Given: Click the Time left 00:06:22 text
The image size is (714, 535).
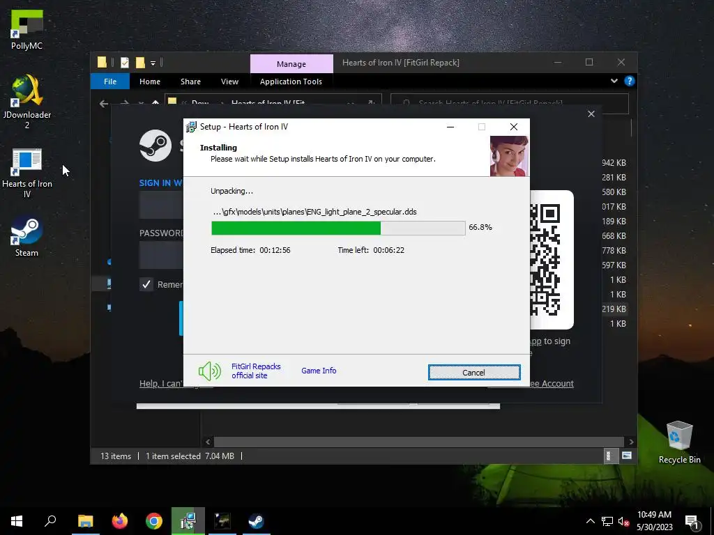Looking at the screenshot, I should pos(371,250).
